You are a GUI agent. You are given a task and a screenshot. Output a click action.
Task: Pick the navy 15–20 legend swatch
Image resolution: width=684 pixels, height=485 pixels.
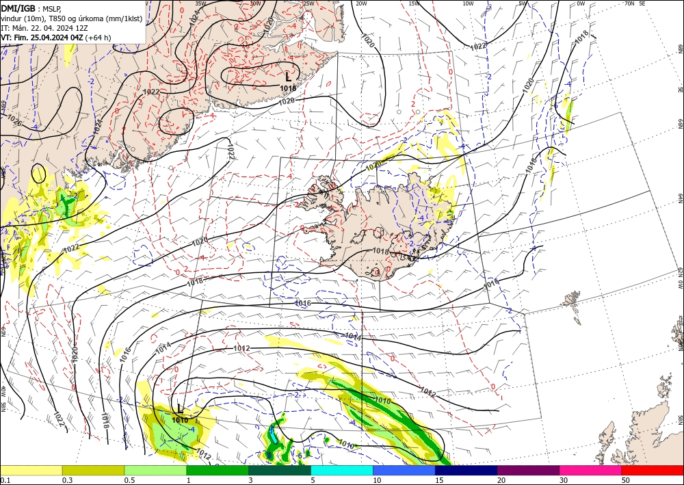point(466,470)
